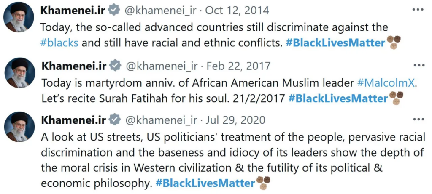
Task: Follow the #MalcolmX hashtag link
Action: tap(386, 82)
